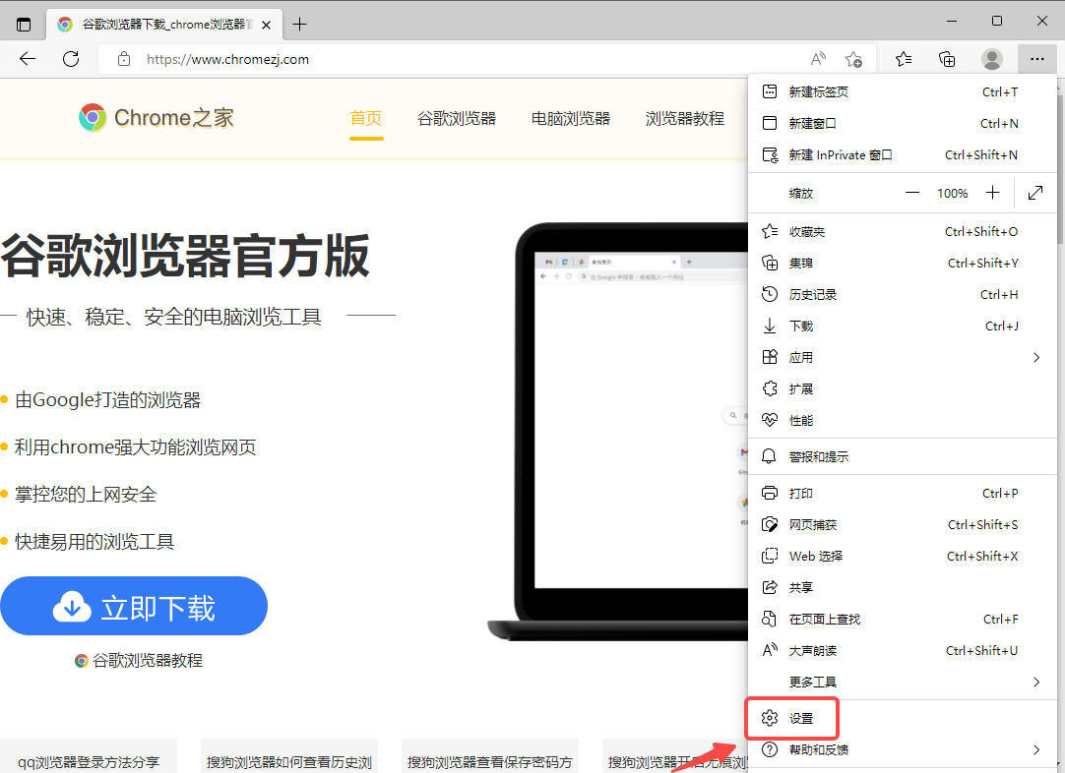The width and height of the screenshot is (1065, 773).
Task: Click the lock site info icon
Action: click(x=124, y=59)
